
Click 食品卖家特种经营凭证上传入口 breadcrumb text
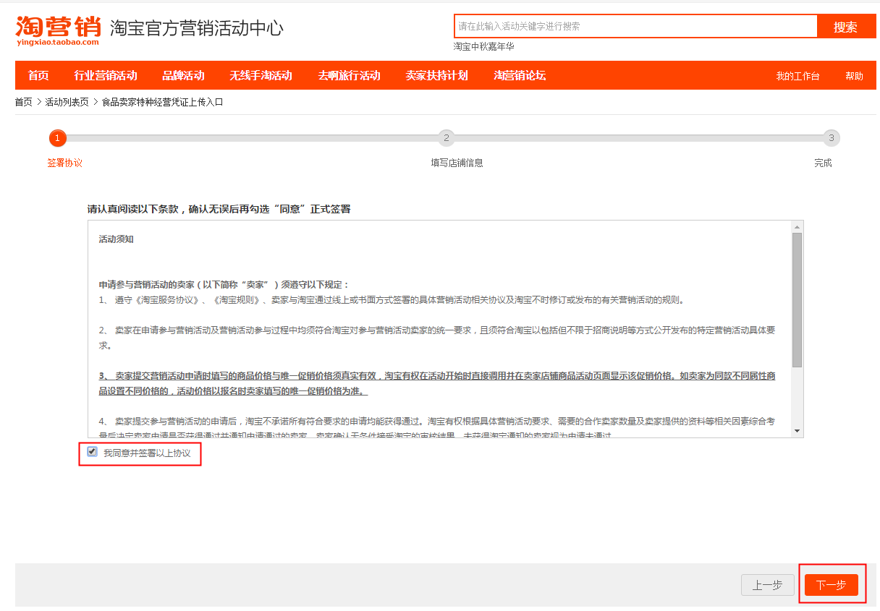[163, 102]
